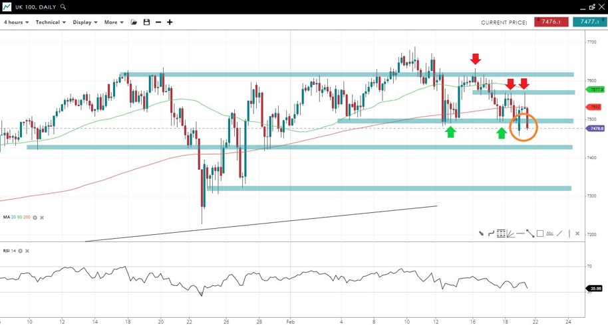Close the drawing tools bar

[x=577, y=233]
